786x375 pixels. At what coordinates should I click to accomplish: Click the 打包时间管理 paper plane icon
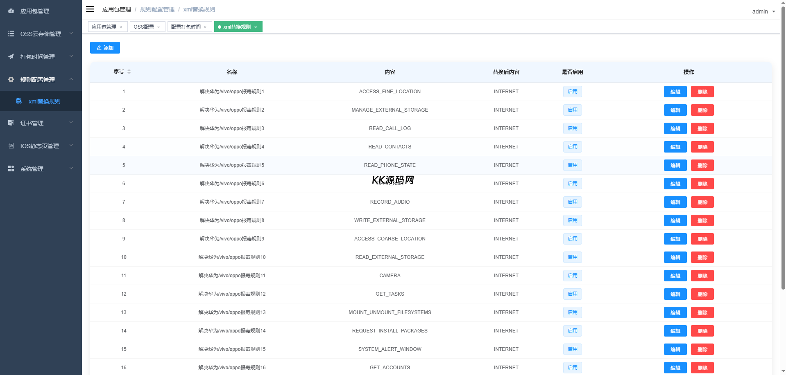11,56
